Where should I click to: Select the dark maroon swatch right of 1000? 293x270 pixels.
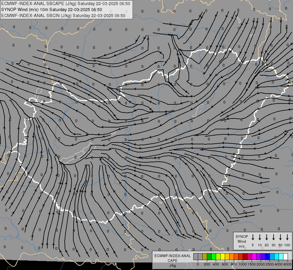click(245, 257)
